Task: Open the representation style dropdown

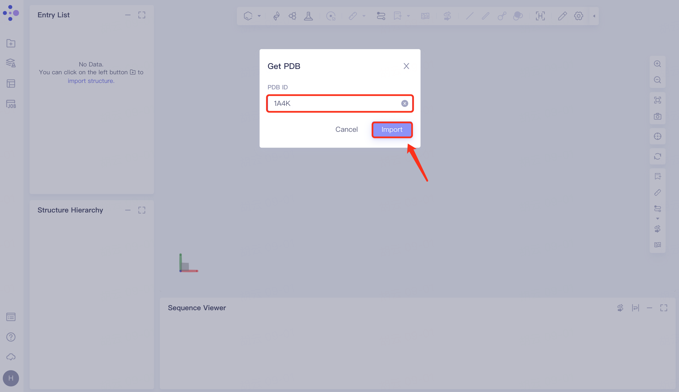Action: point(259,16)
